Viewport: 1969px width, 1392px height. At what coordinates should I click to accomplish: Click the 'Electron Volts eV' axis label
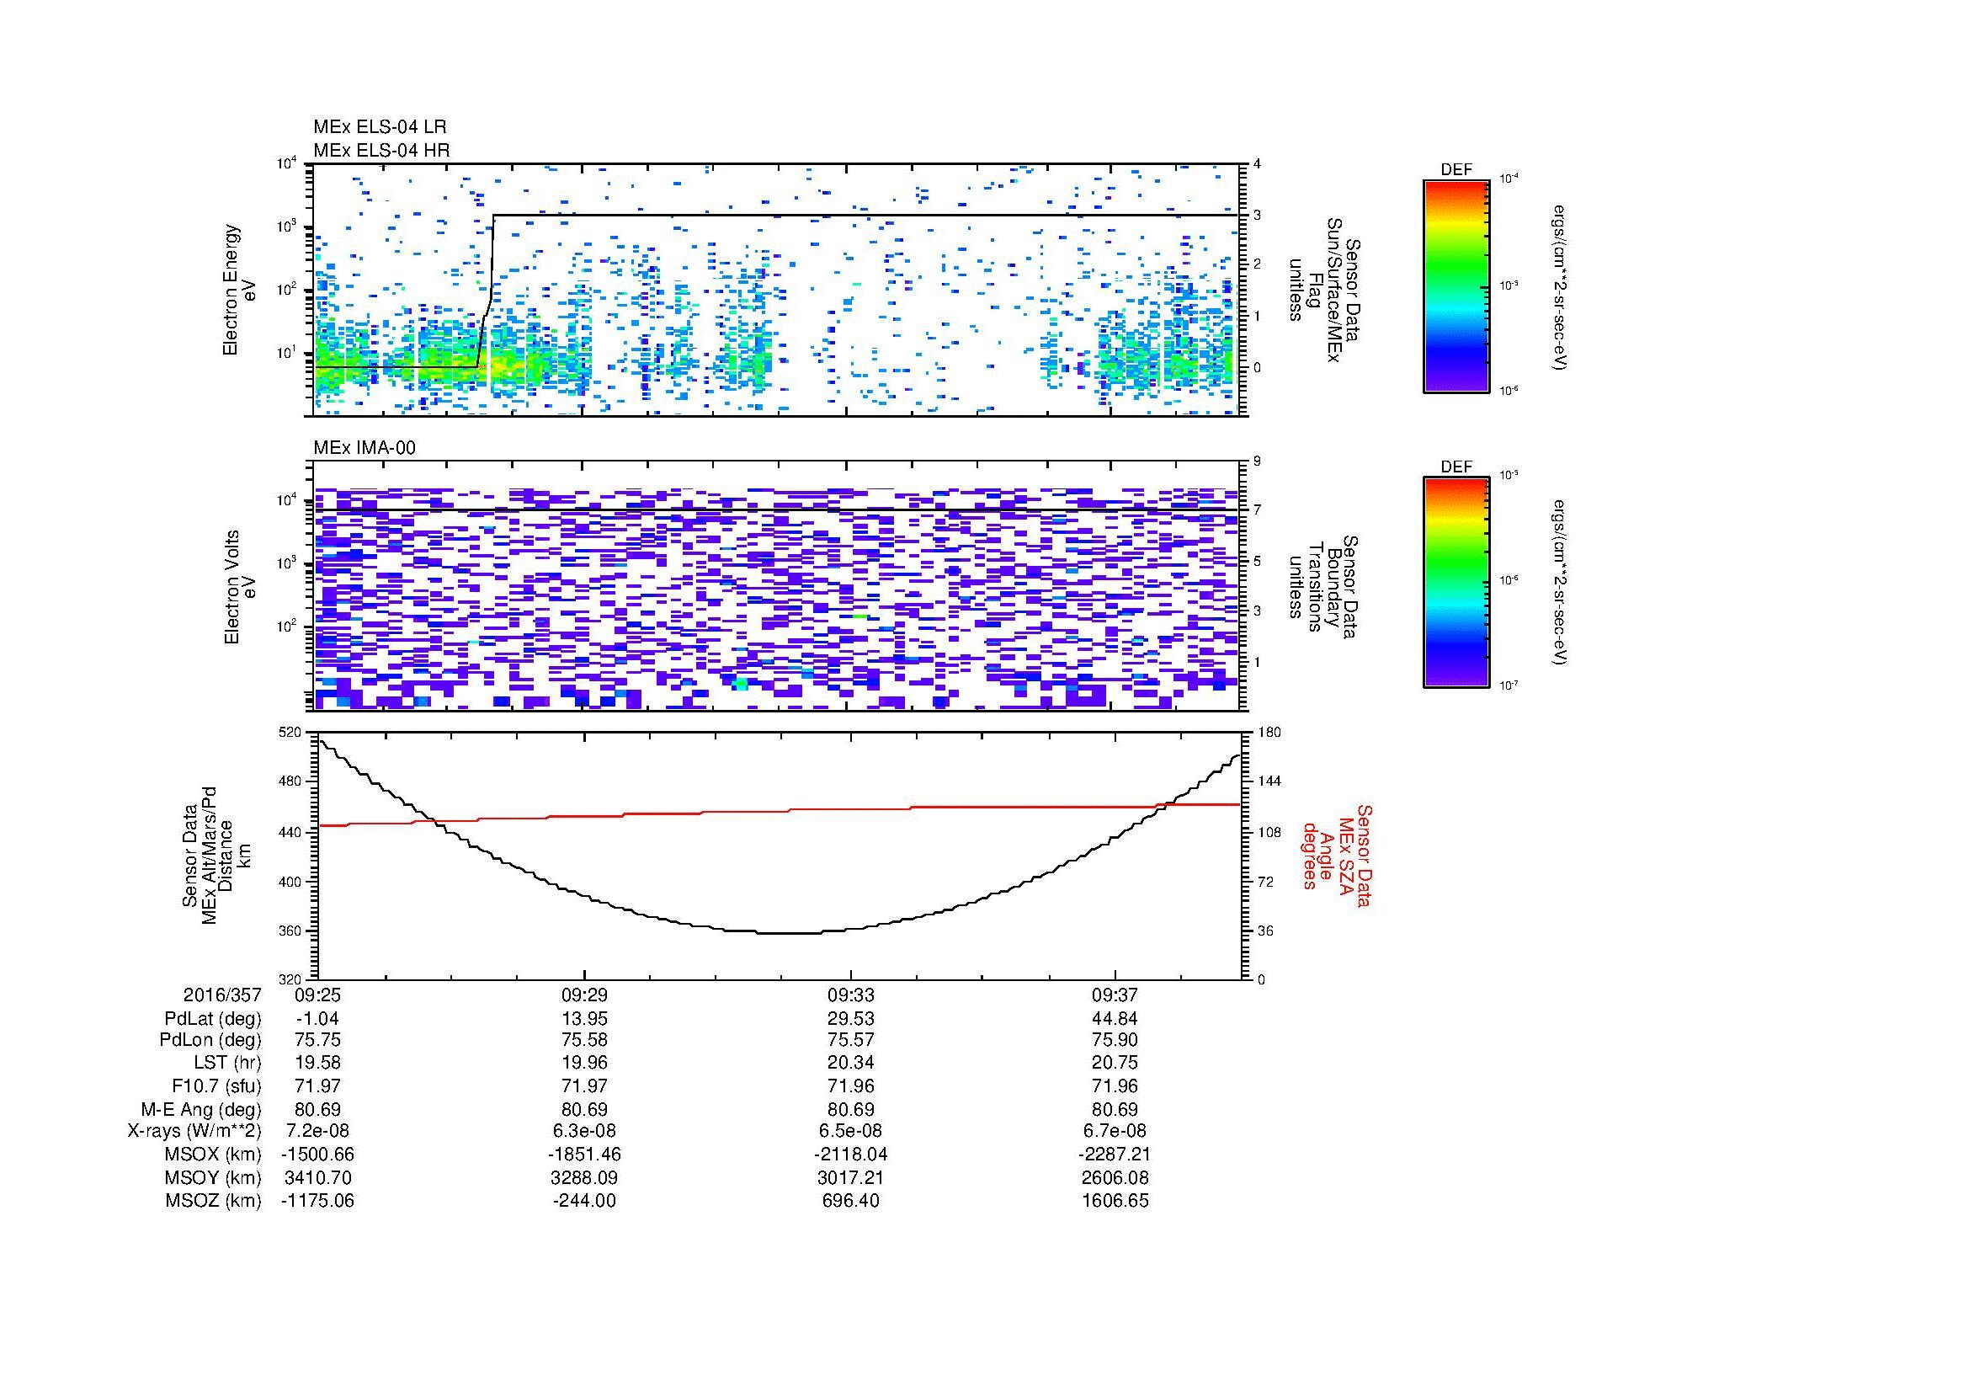pos(240,587)
